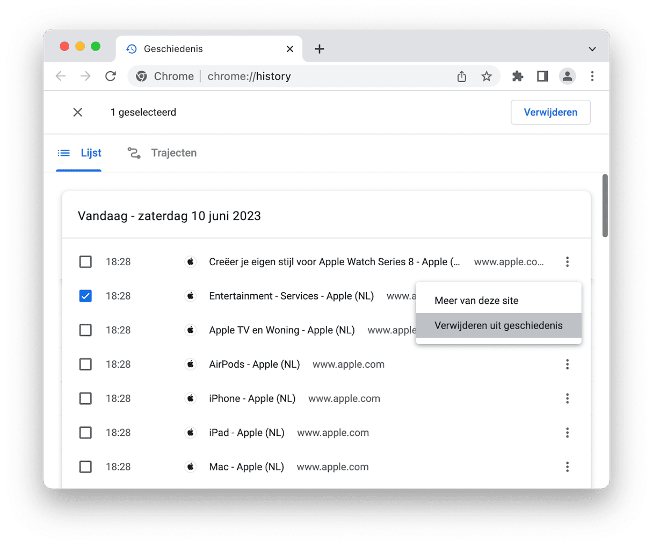Click the Verwijderen button
Image resolution: width=653 pixels, height=546 pixels.
click(x=550, y=112)
